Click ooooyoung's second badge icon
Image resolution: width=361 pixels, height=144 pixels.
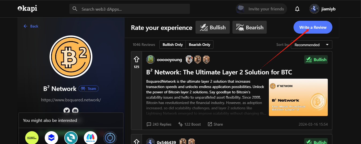click(198, 59)
